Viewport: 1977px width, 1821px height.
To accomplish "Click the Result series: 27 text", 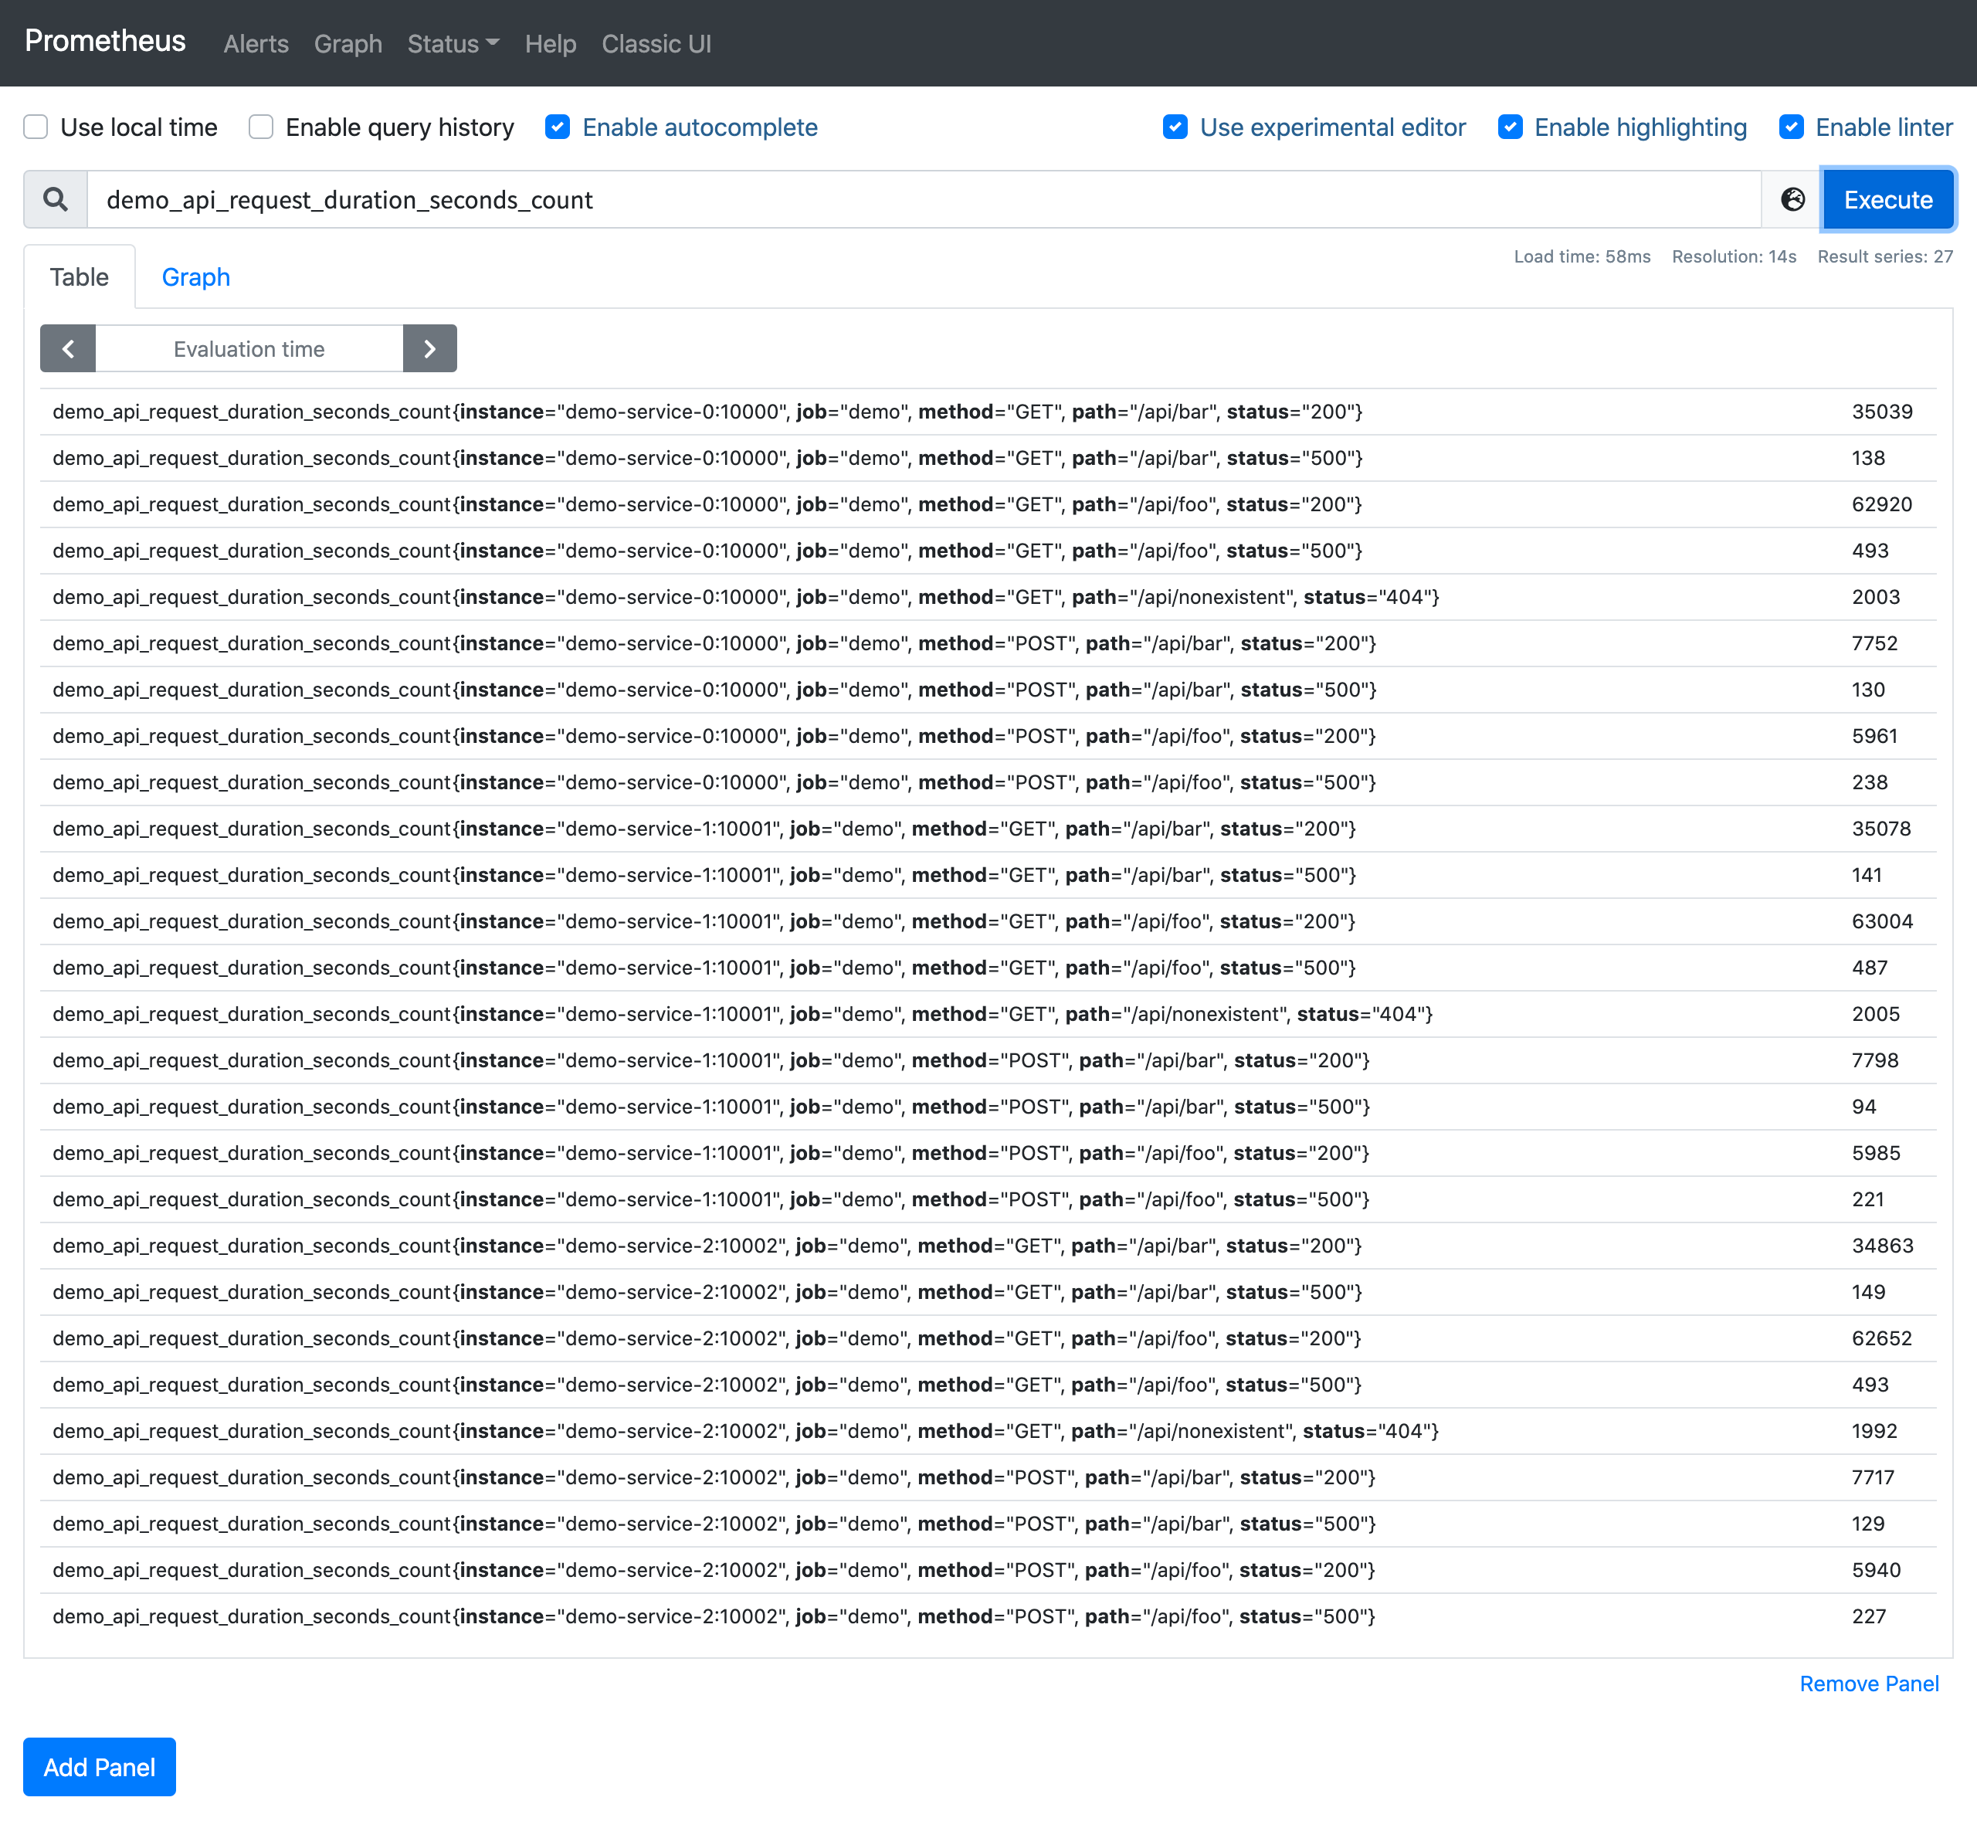I will (x=1884, y=256).
